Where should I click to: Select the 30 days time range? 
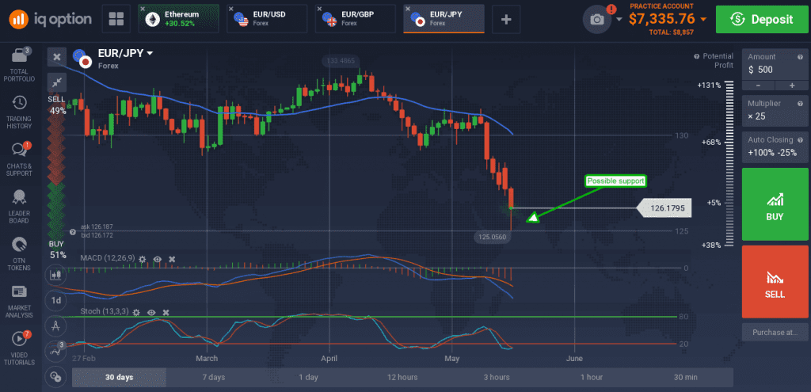tap(119, 377)
